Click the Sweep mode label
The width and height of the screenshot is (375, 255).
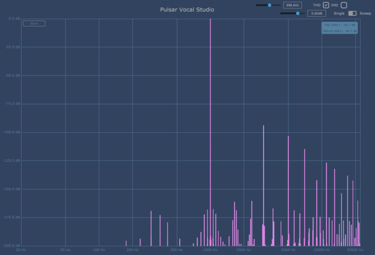tap(365, 13)
